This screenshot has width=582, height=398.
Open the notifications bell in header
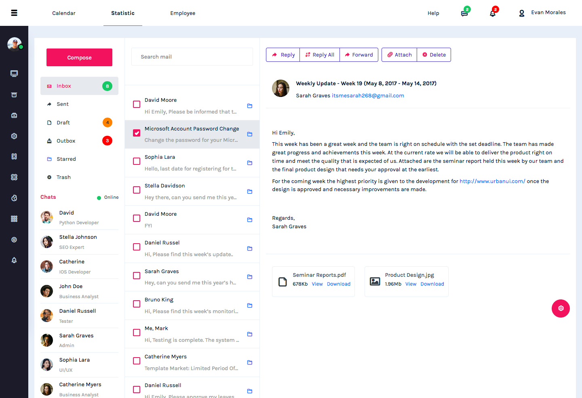click(x=492, y=13)
